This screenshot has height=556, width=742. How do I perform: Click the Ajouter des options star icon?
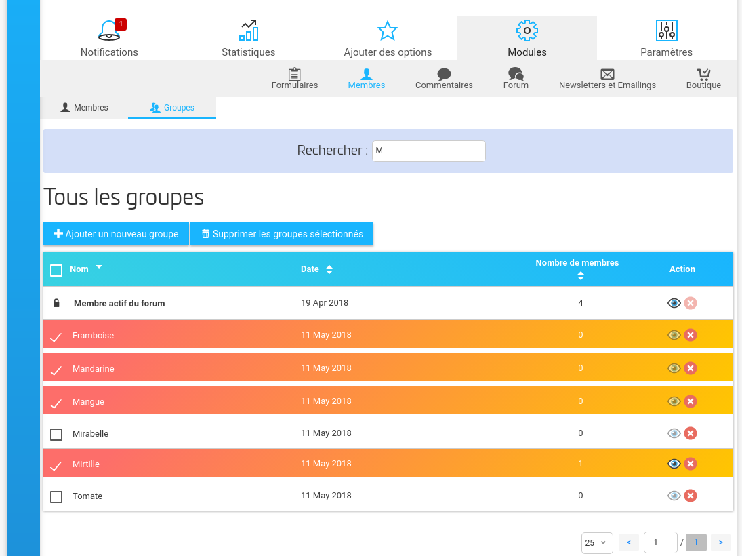[387, 31]
